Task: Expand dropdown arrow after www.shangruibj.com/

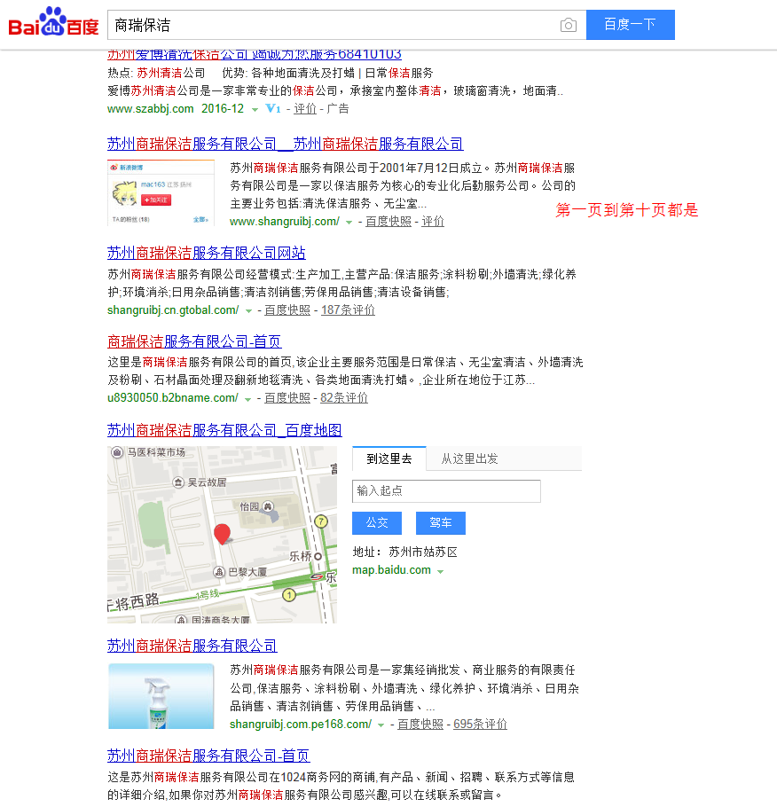Action: tap(349, 223)
